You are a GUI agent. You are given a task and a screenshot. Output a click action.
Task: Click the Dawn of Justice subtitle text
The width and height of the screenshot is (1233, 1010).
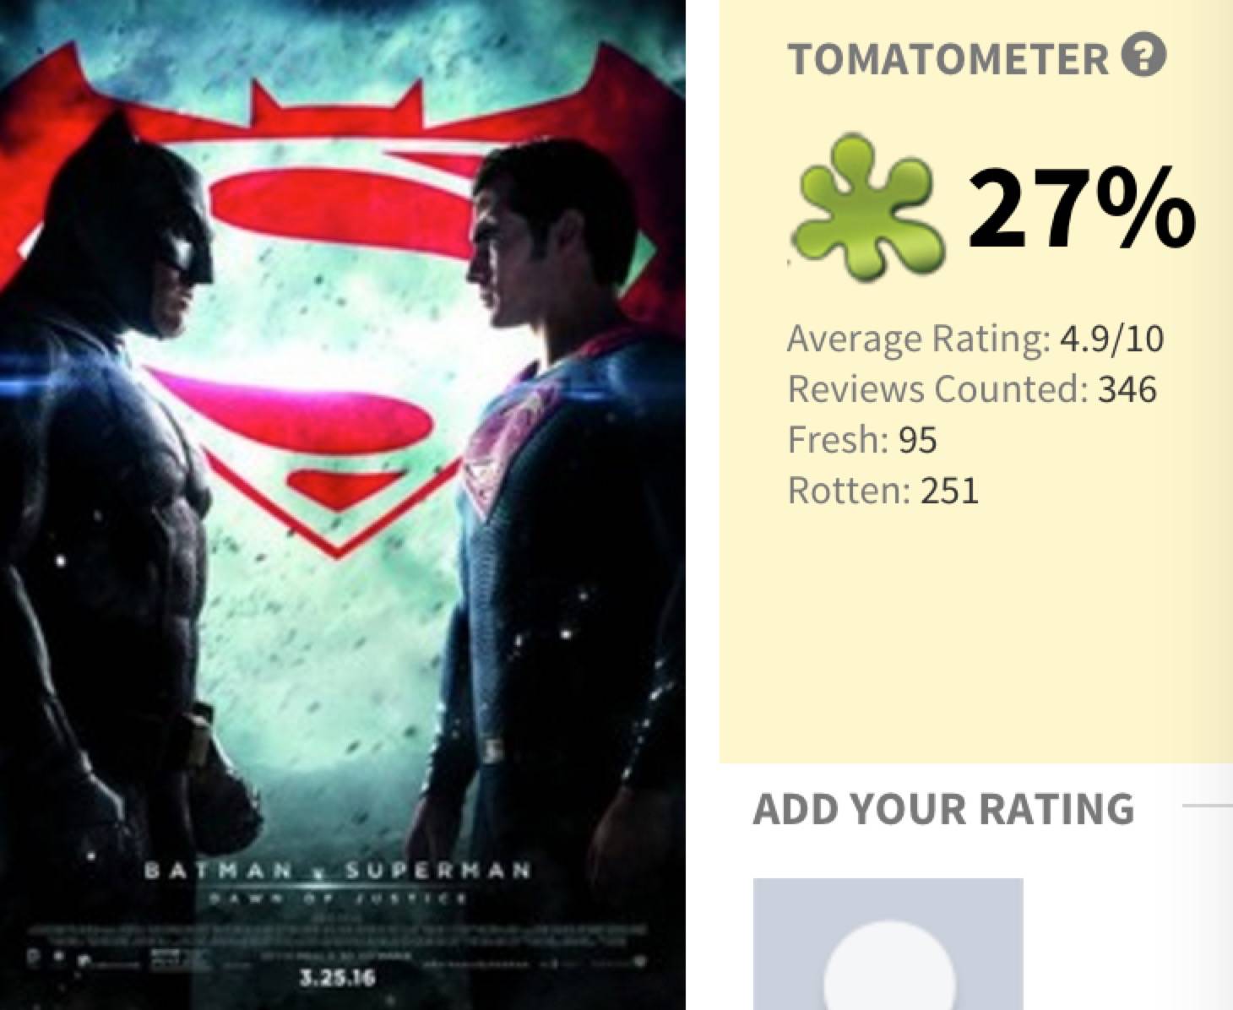(x=338, y=899)
